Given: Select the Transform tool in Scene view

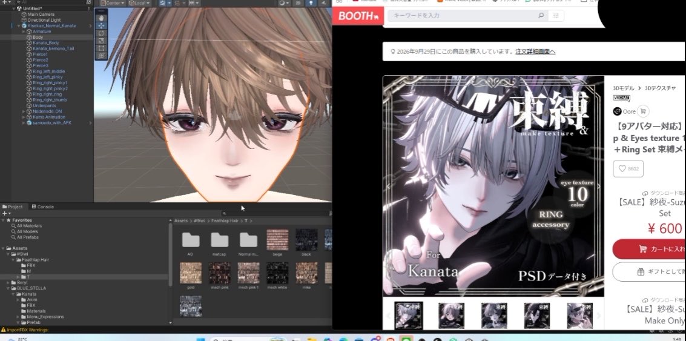Looking at the screenshot, I should [x=101, y=56].
